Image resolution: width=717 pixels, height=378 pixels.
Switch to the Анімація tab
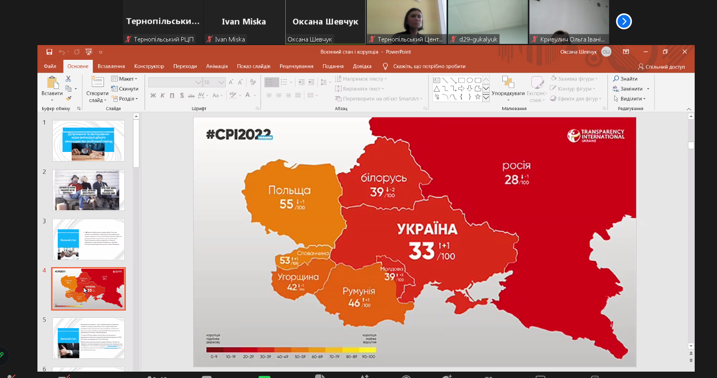[x=217, y=66]
